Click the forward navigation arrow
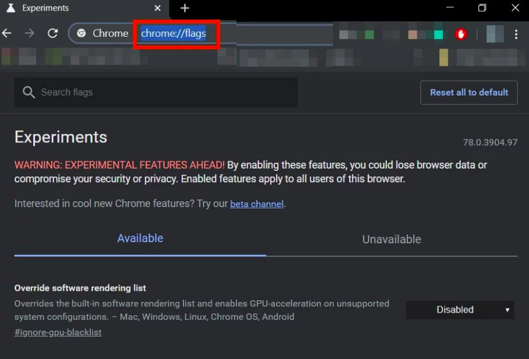This screenshot has width=529, height=359. (30, 33)
